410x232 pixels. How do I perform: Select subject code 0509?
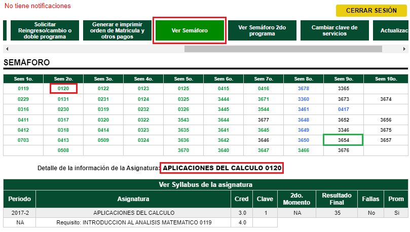click(103, 140)
